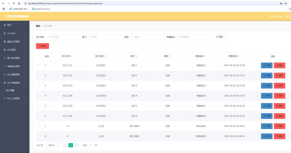Go to 首页 via the breadcrumb
This screenshot has height=153, width=291.
38,26
